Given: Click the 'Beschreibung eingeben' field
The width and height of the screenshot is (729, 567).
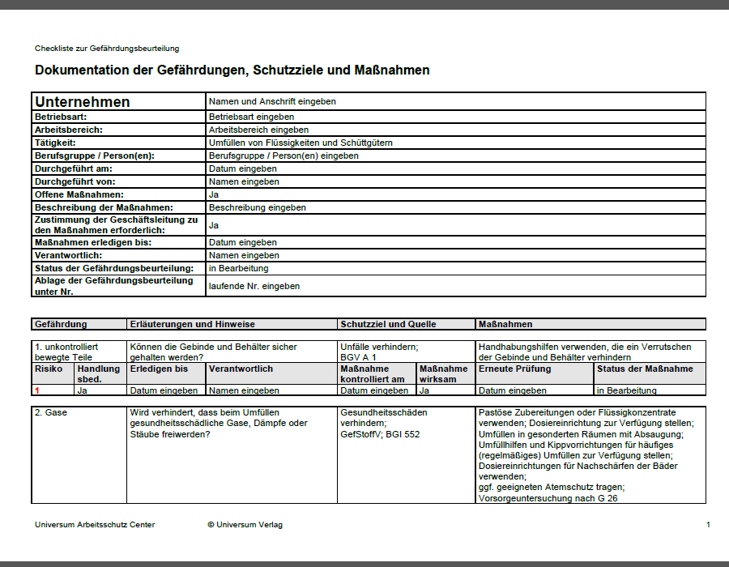Looking at the screenshot, I should [x=455, y=207].
